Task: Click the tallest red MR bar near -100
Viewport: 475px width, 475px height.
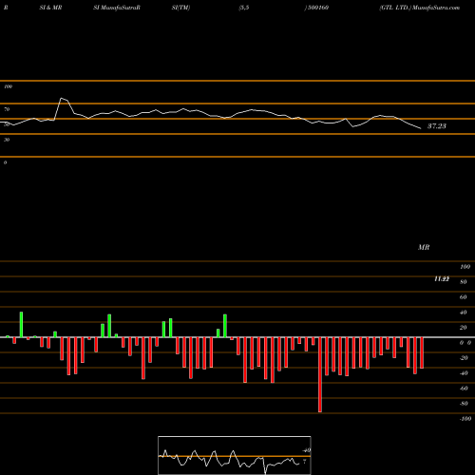Action: click(320, 374)
